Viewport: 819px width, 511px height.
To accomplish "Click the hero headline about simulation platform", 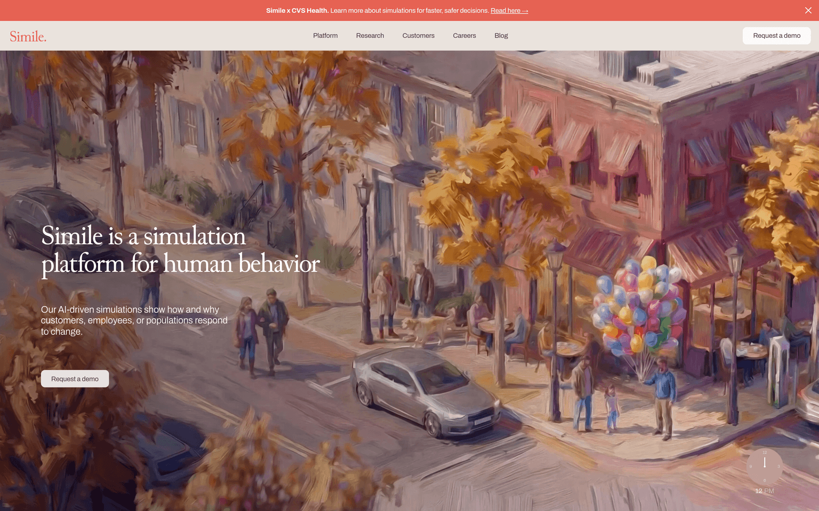I will (x=180, y=250).
